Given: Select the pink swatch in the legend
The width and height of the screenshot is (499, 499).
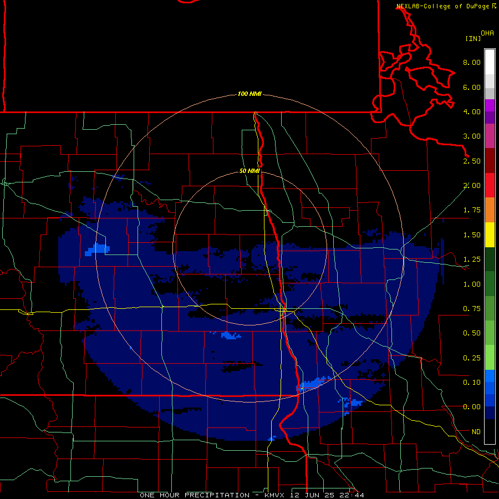Looking at the screenshot, I should click(x=490, y=136).
